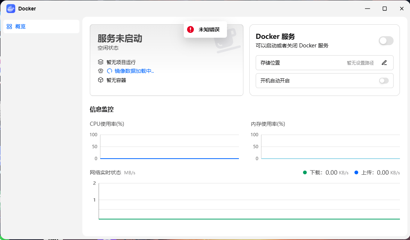Click the 网络实时状态 chart title
Image resolution: width=410 pixels, height=240 pixels.
(x=105, y=172)
